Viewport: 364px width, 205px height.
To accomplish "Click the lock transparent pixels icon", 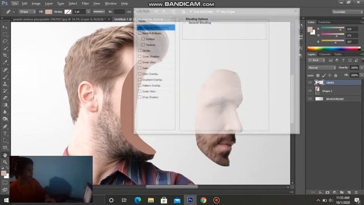I will tap(318, 75).
